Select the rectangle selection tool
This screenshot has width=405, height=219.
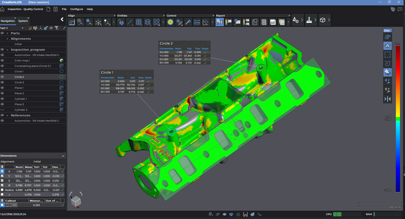point(387,54)
